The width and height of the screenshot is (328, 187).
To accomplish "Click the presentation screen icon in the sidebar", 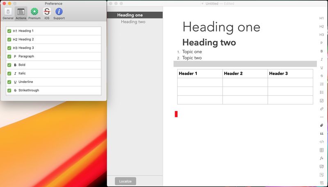I will [x=321, y=166].
